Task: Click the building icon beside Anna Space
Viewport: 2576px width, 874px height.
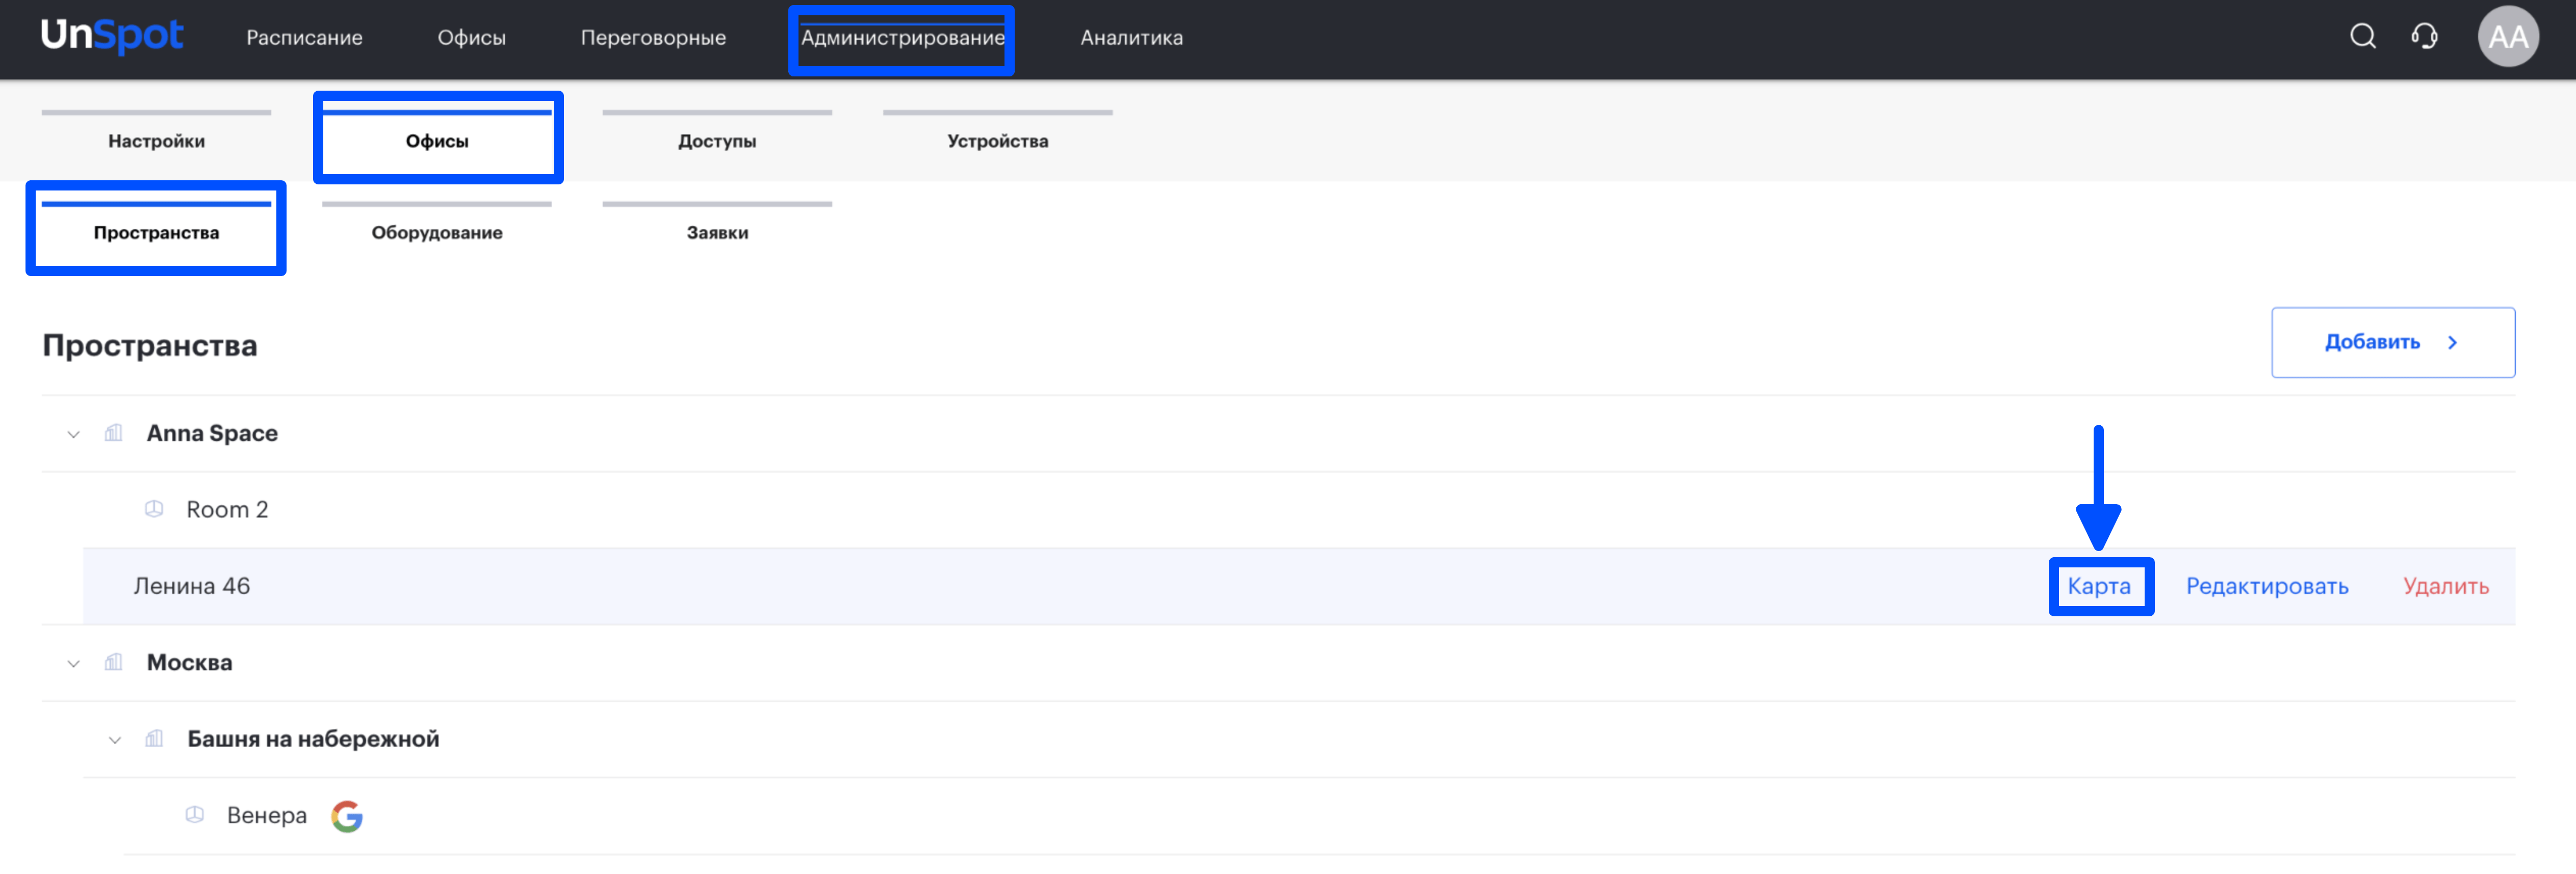Action: click(x=114, y=433)
